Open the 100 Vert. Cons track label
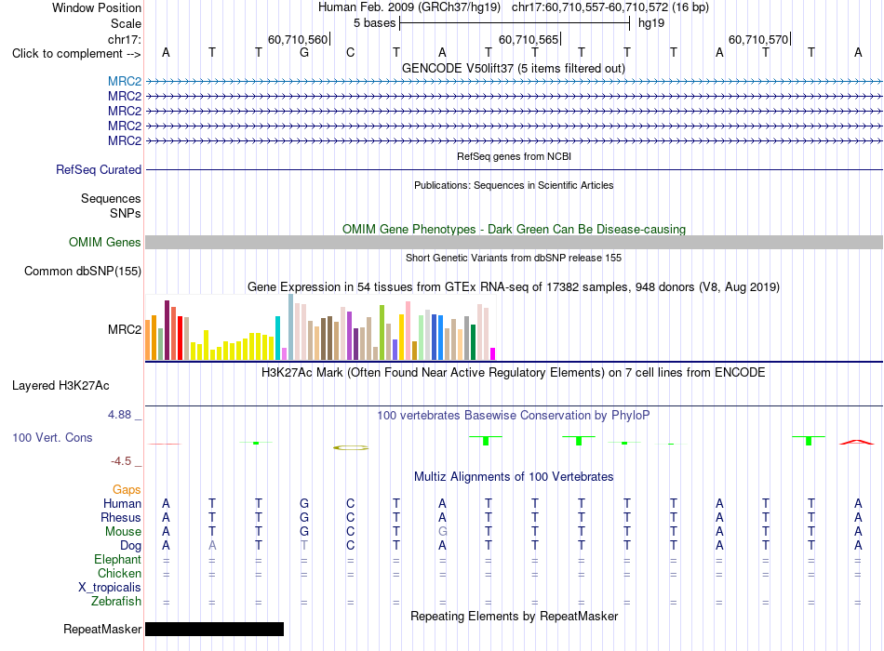 coord(52,437)
